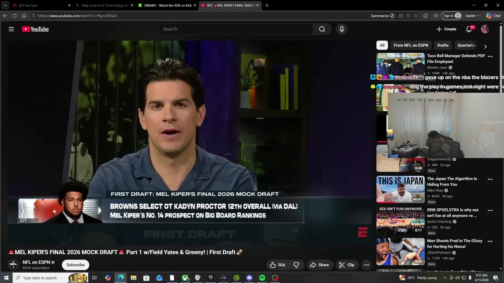Open Discord from the taskbar
The image size is (504, 283).
point(249,278)
